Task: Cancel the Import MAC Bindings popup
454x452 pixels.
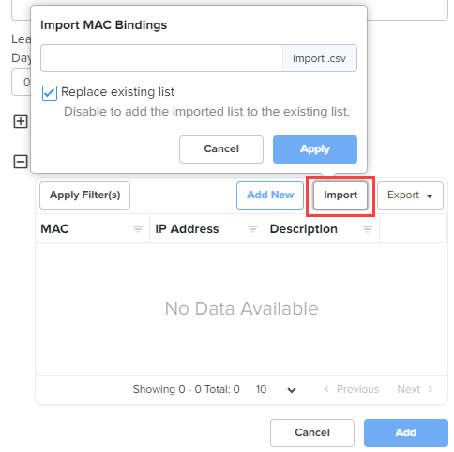Action: click(221, 149)
